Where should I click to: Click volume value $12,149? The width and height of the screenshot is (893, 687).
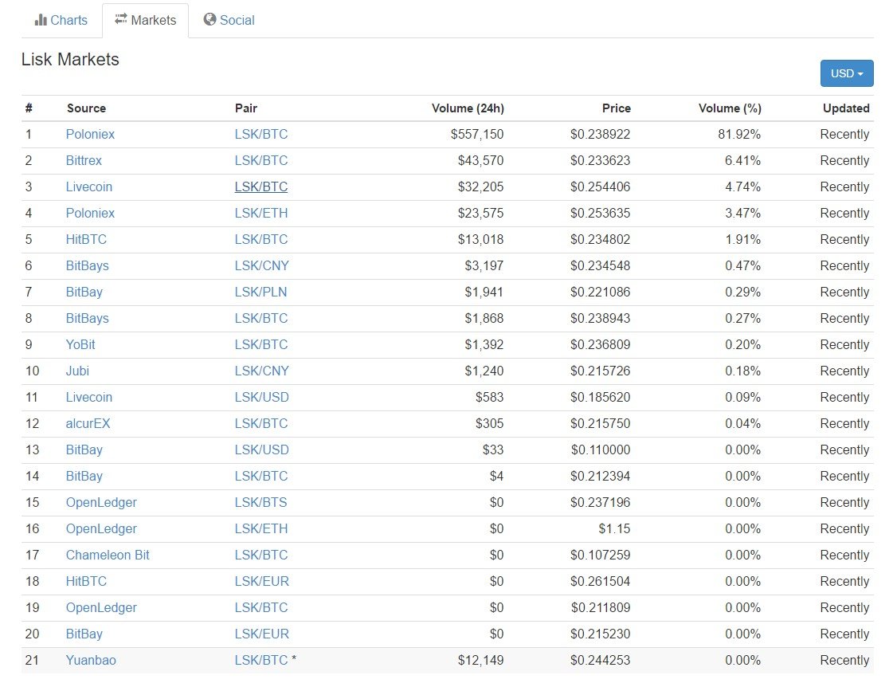coord(480,660)
